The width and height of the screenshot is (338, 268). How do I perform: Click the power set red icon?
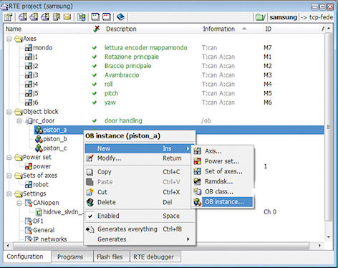pyautogui.click(x=29, y=166)
